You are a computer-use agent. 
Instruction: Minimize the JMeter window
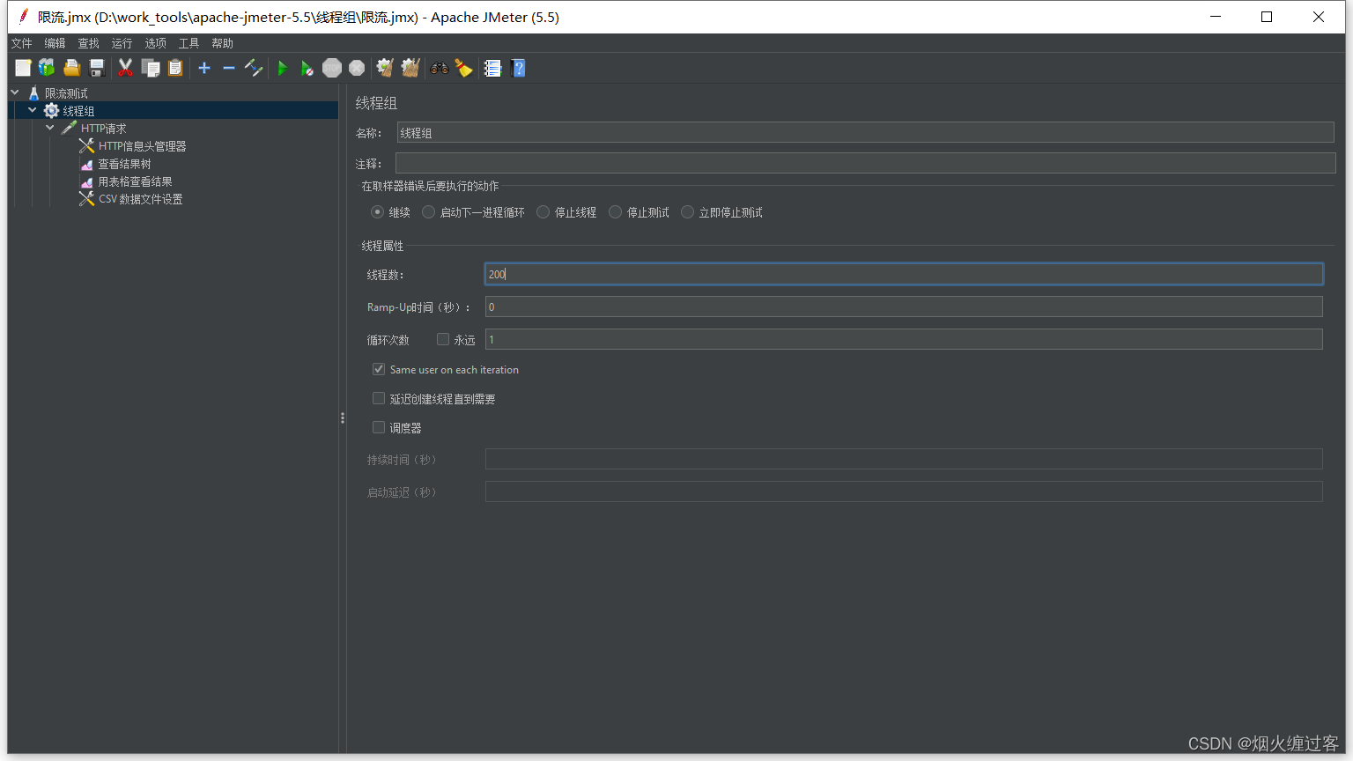coord(1216,17)
